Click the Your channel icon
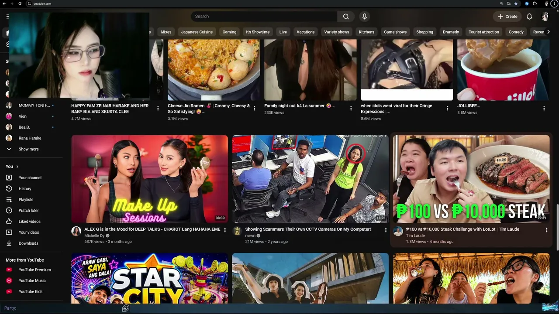Screen dimensions: 559x314 pos(9,178)
